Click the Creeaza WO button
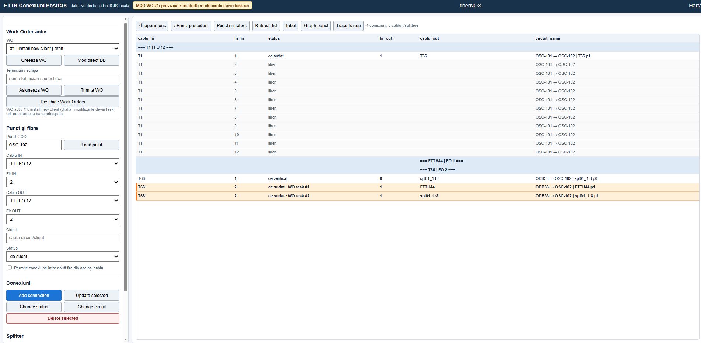The width and height of the screenshot is (701, 343). pyautogui.click(x=34, y=60)
